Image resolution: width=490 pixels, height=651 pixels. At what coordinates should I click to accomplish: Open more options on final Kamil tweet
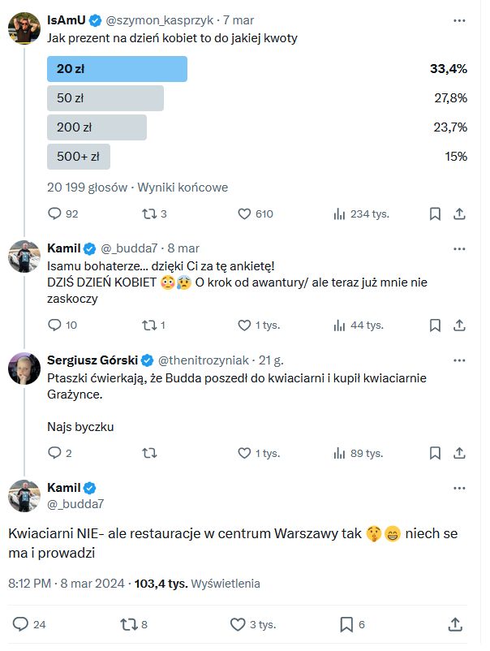coord(460,488)
